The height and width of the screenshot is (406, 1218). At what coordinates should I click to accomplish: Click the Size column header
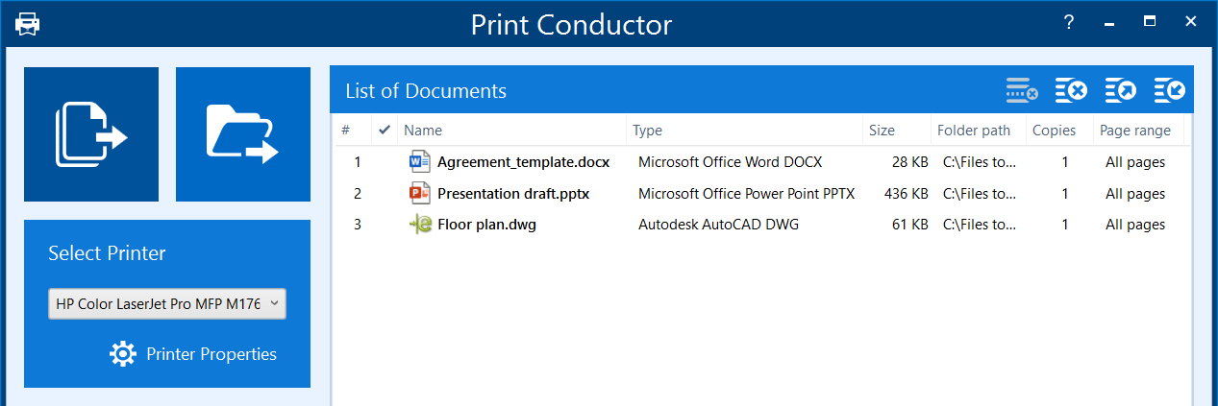[x=882, y=131]
